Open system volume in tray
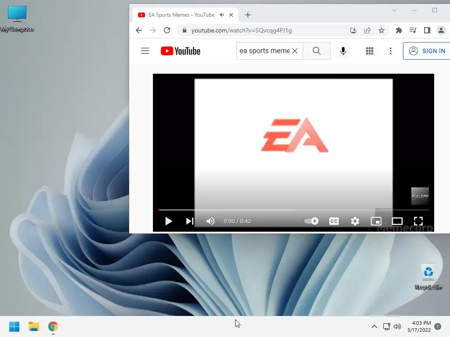The width and height of the screenshot is (450, 337). tap(397, 326)
